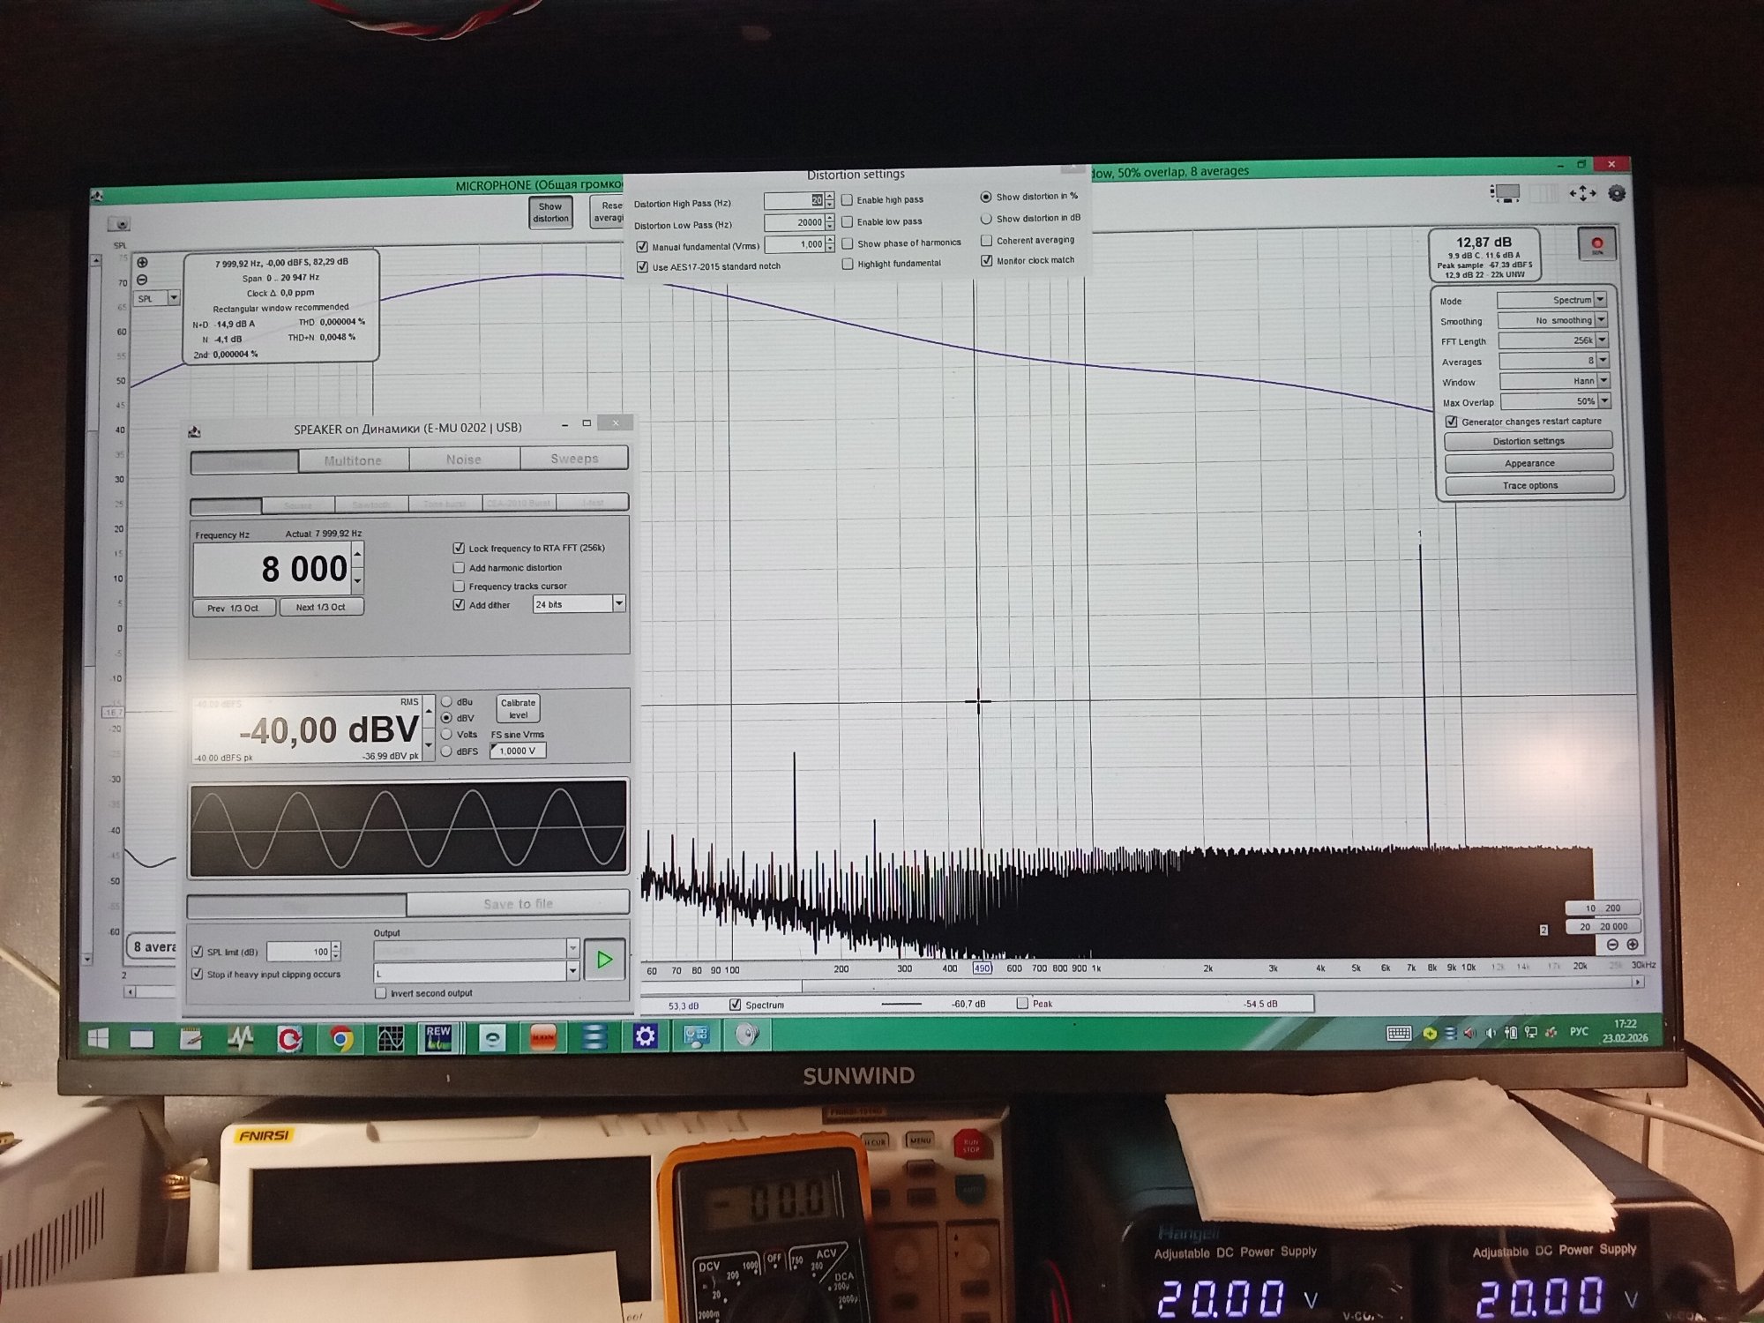Click the green play button in generator
Image resolution: width=1764 pixels, height=1323 pixels.
click(604, 960)
